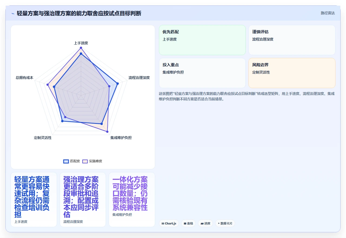Open the 风险边界 card
This screenshot has height=238, width=346.
click(x=292, y=73)
